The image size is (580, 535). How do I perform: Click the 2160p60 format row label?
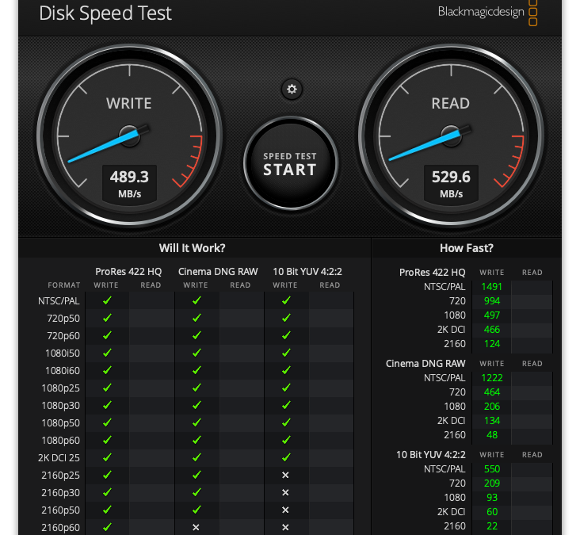pos(61,527)
